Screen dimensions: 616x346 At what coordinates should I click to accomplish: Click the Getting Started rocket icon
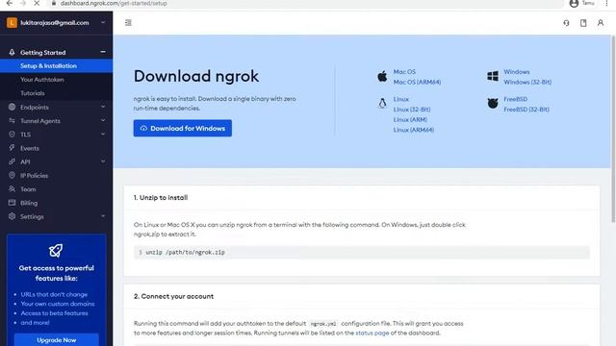point(12,52)
